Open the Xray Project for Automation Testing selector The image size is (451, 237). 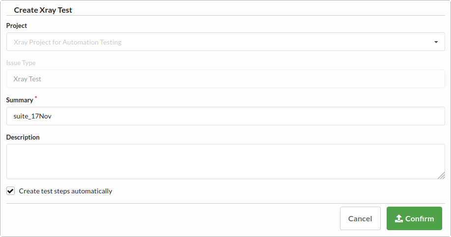coord(225,42)
